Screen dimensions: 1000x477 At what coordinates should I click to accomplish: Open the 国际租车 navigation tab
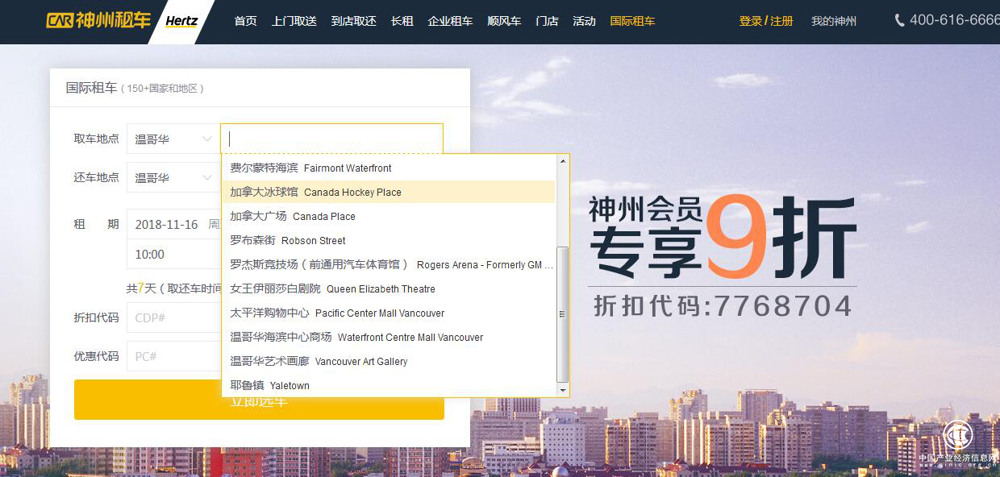tap(632, 21)
